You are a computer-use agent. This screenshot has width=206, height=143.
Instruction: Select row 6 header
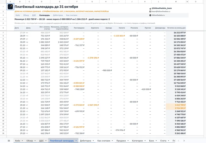pyautogui.click(x=3, y=28)
